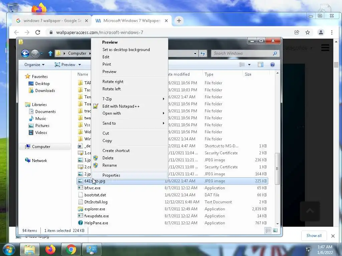Image resolution: width=342 pixels, height=256 pixels.
Task: Choose Set as desktop background
Action: (x=130, y=50)
